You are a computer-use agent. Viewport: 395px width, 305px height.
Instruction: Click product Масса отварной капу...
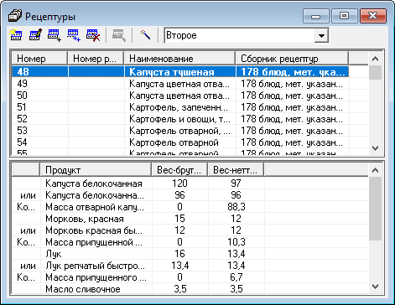pos(95,207)
